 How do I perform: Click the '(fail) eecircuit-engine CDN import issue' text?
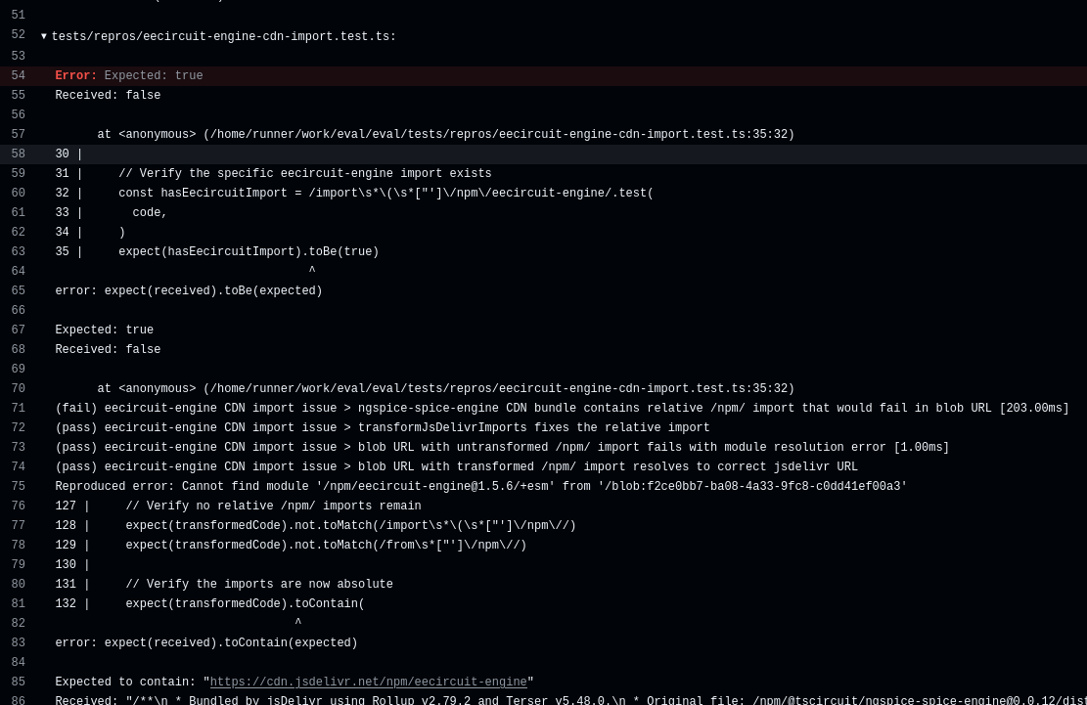(x=197, y=408)
